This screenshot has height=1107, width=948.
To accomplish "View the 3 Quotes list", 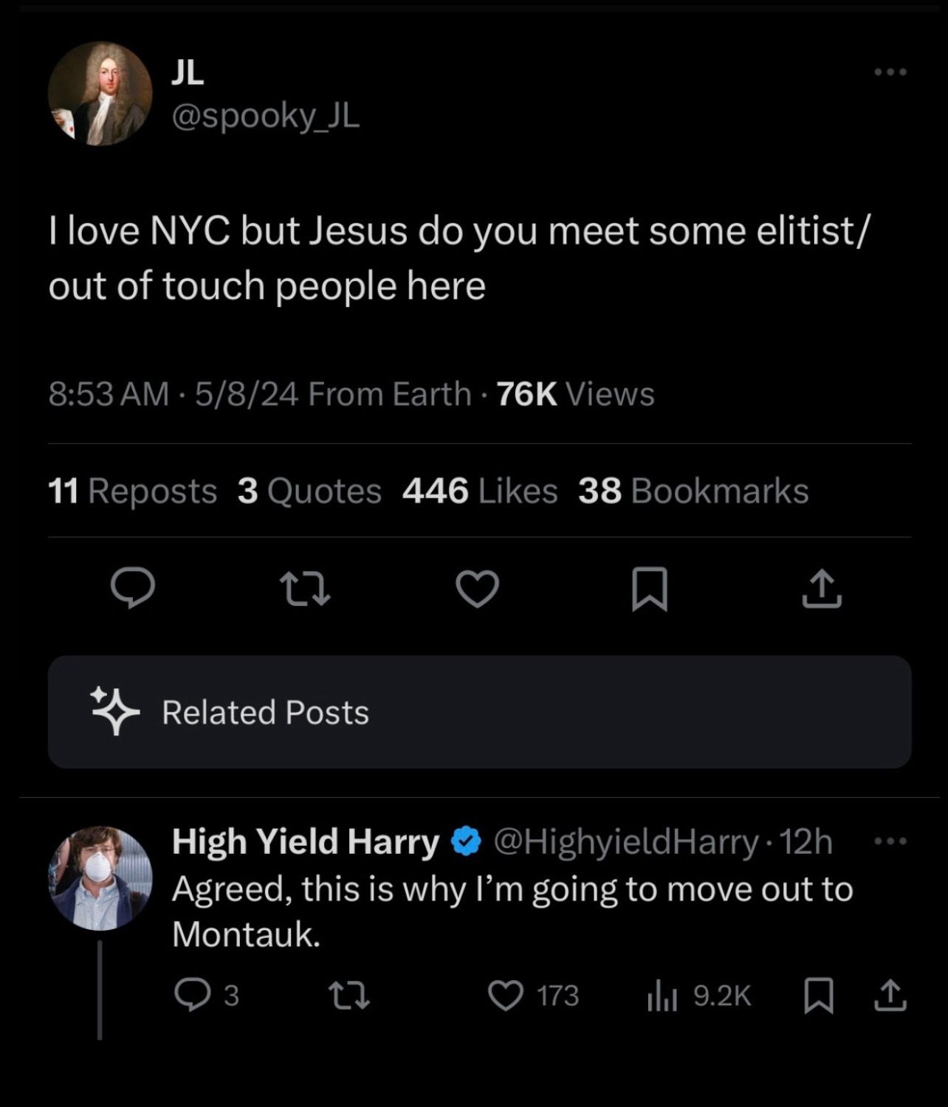I will click(309, 492).
